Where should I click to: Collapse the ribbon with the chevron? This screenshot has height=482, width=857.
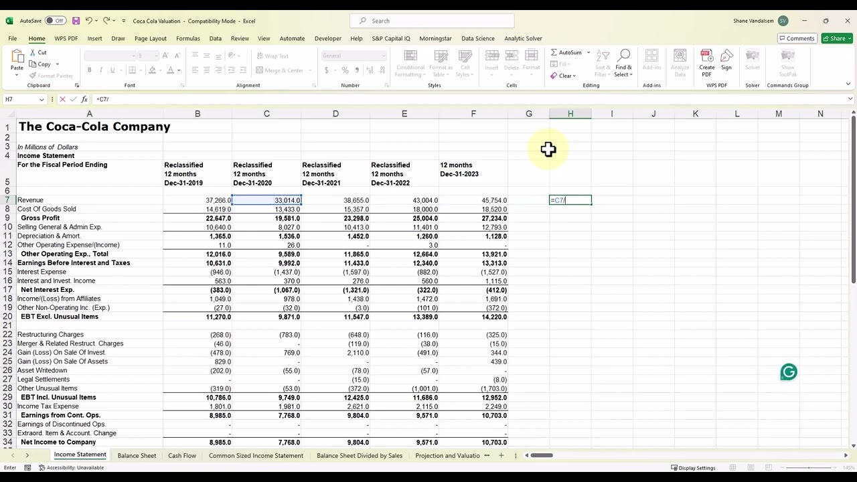tap(848, 84)
